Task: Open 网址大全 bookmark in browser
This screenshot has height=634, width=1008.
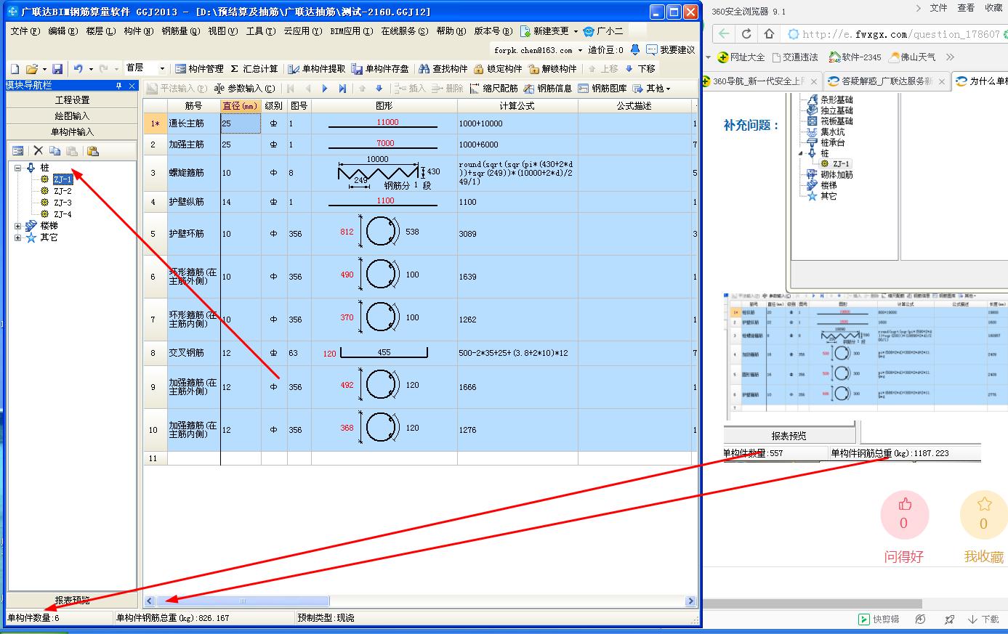Action: (741, 57)
